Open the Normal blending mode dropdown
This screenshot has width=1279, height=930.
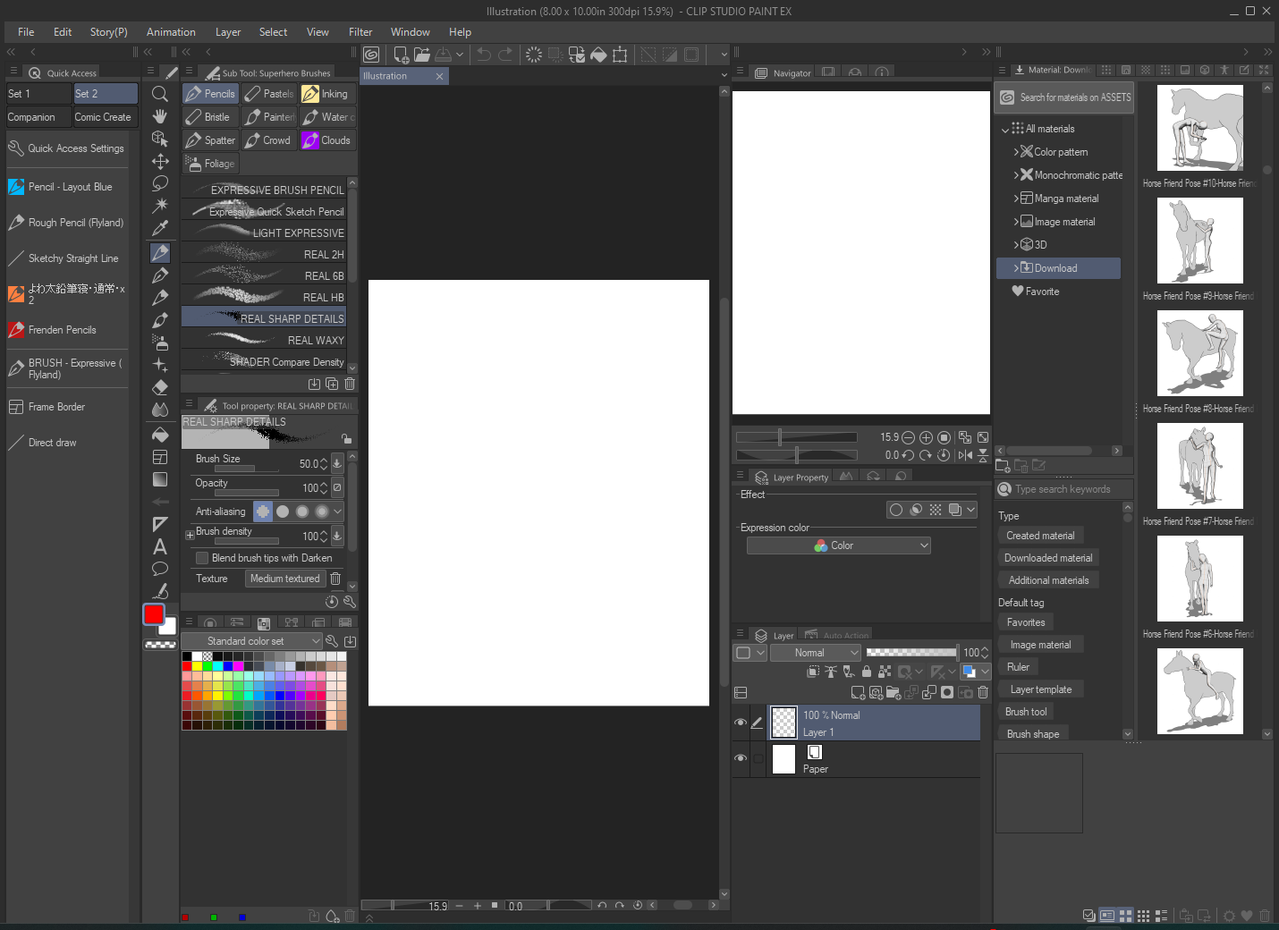pos(815,653)
